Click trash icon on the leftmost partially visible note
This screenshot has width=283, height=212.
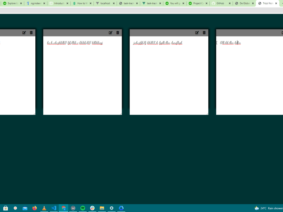tap(31, 33)
